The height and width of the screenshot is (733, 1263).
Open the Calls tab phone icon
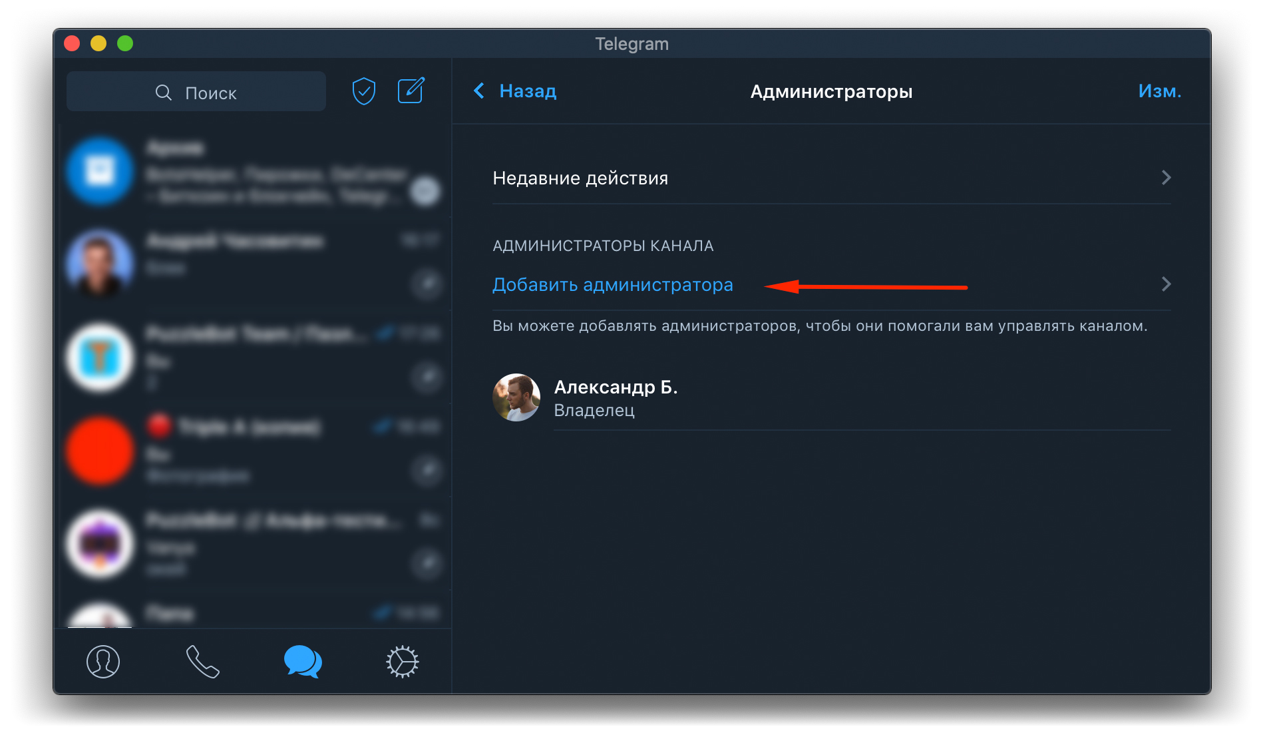pos(202,661)
